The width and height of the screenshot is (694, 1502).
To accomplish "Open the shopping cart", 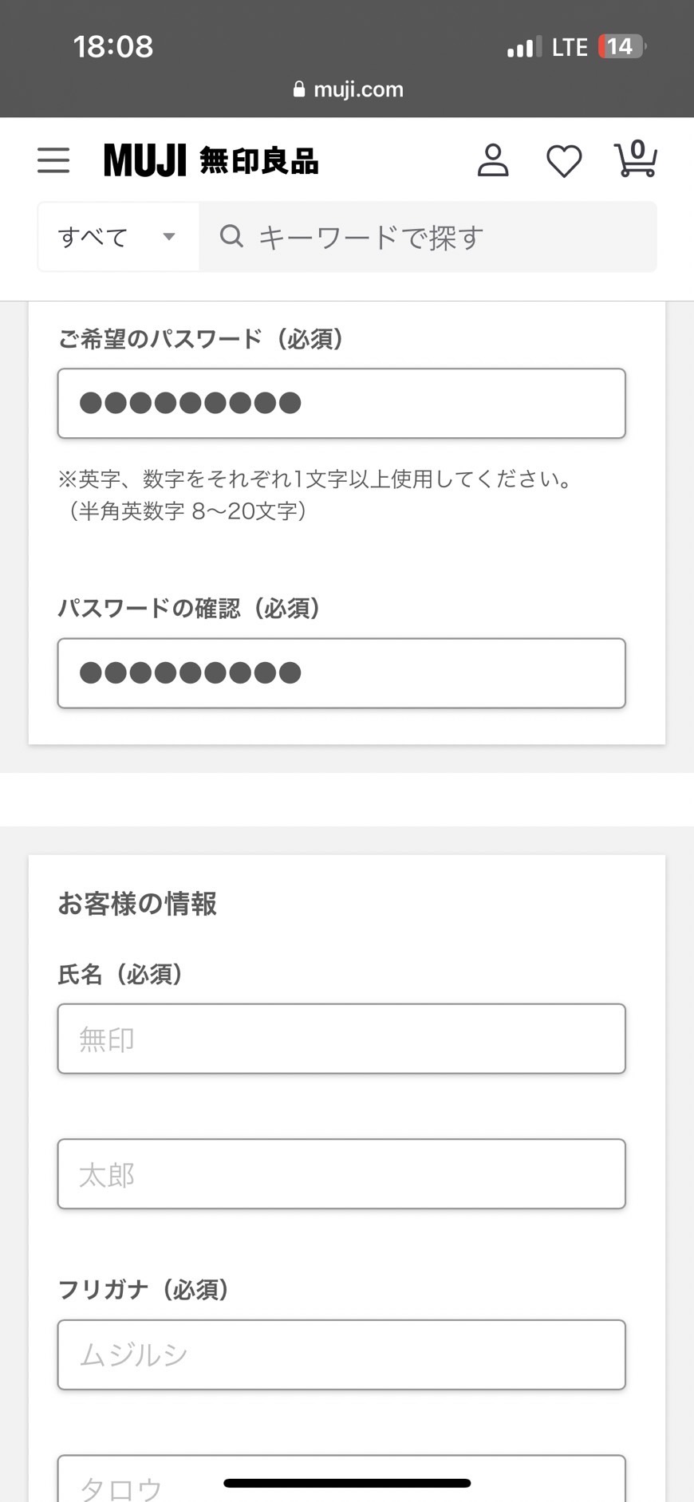I will click(x=635, y=160).
